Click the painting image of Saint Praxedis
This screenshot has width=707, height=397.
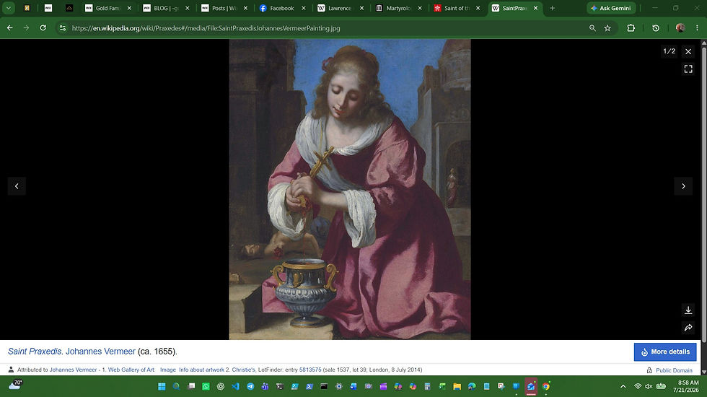tap(350, 189)
